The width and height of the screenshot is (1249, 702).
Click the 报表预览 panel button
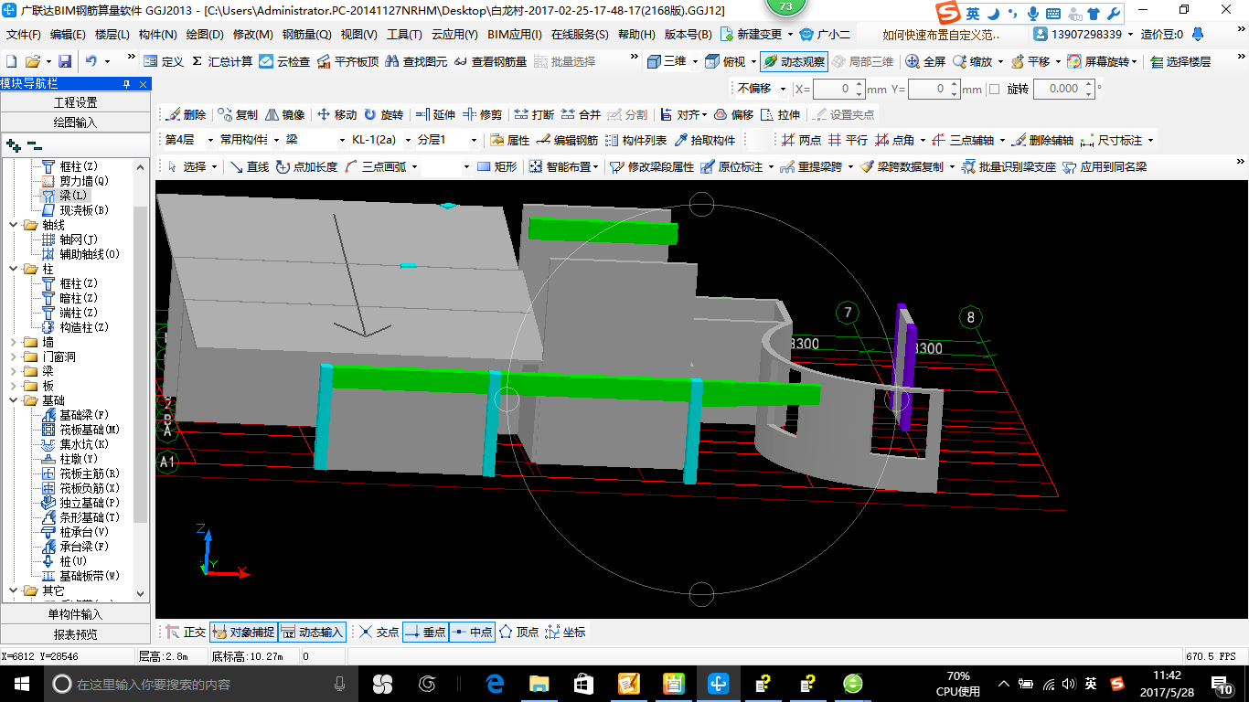click(75, 633)
